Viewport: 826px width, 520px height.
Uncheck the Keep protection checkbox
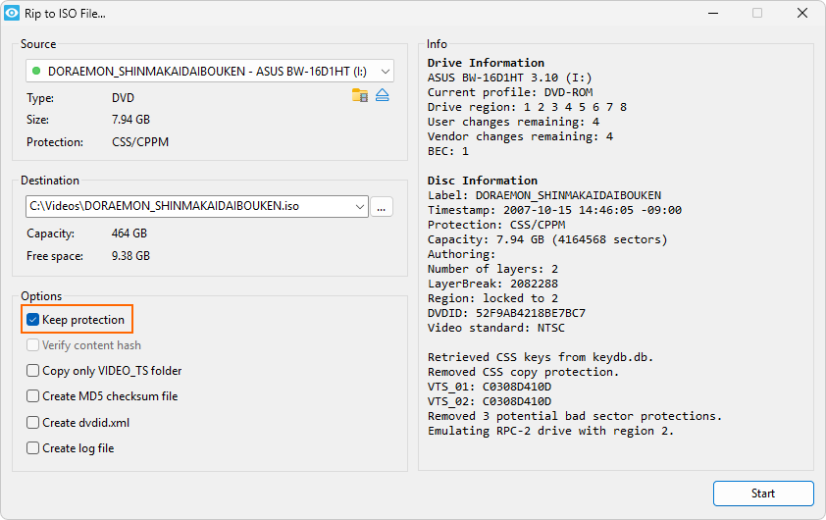(x=33, y=320)
